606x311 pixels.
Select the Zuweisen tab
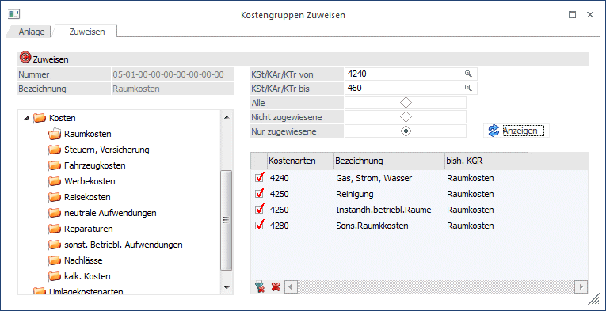87,32
